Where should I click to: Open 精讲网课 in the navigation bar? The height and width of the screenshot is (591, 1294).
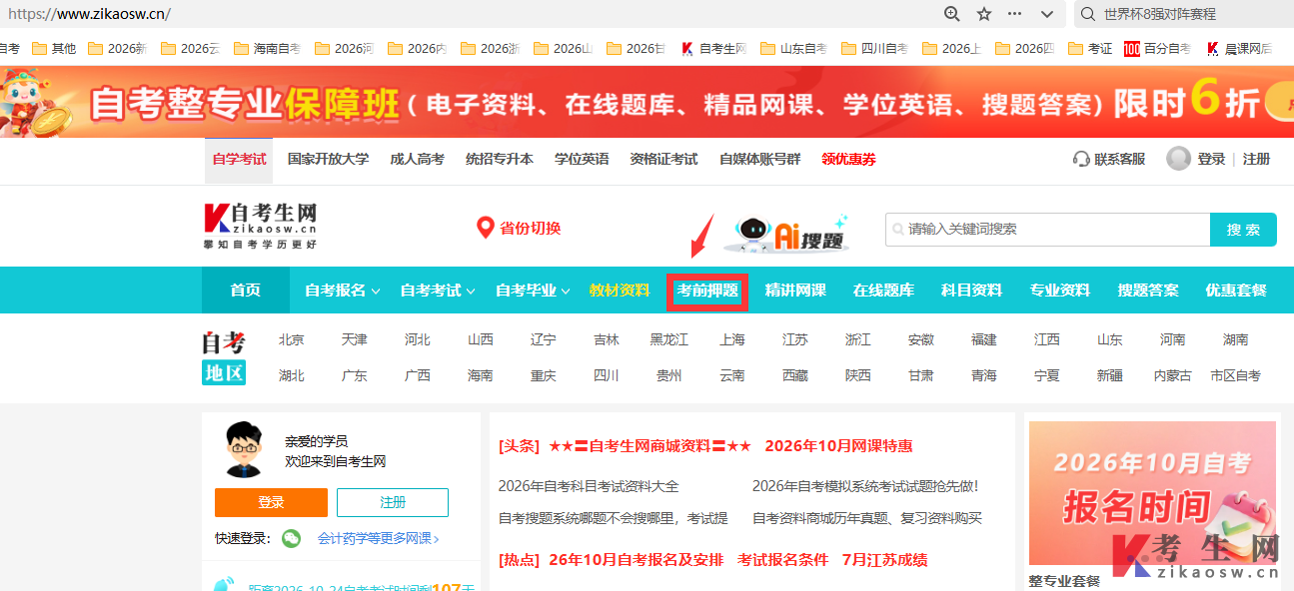point(795,291)
